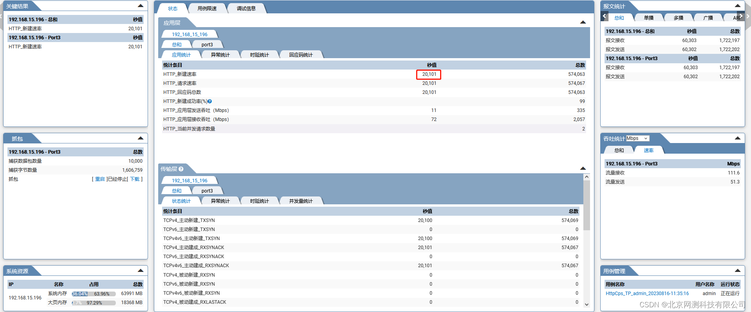Viewport: 751px width, 312px height.
Task: Click HTTP_新建速率 秒值 20,101 in 应用统计
Action: coord(429,74)
